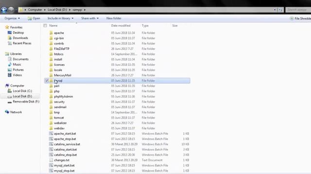The image size is (311, 174).
Task: Select the changes.txt document icon
Action: click(51, 160)
